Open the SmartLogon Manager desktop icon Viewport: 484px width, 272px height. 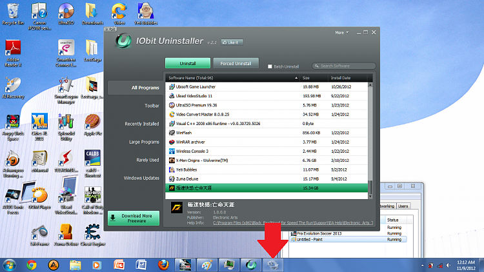tap(66, 90)
